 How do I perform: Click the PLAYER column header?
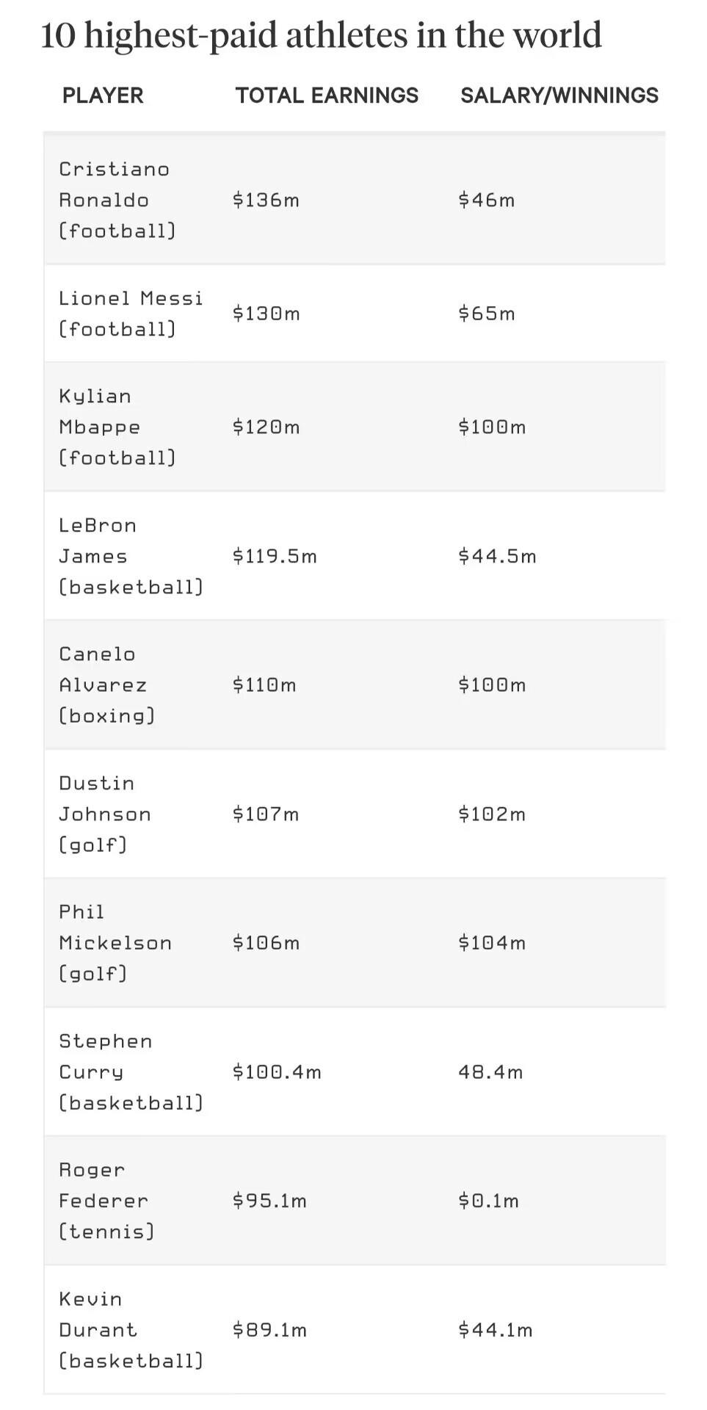coord(103,95)
